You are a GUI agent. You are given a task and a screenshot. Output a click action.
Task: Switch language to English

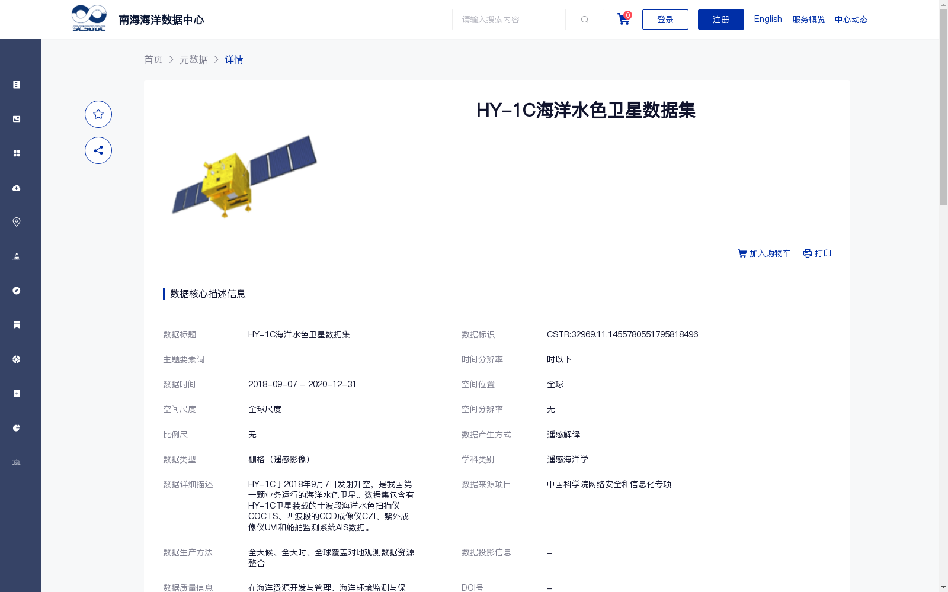(768, 19)
